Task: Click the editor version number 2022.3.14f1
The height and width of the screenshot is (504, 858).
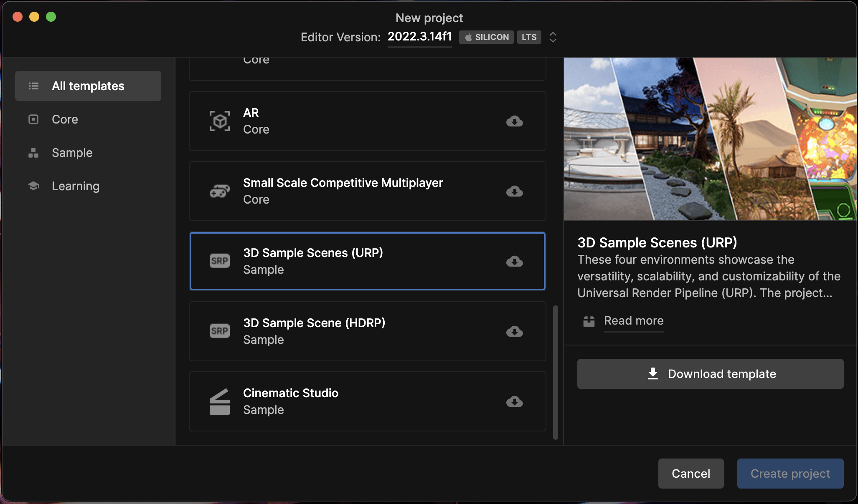Action: [x=419, y=37]
